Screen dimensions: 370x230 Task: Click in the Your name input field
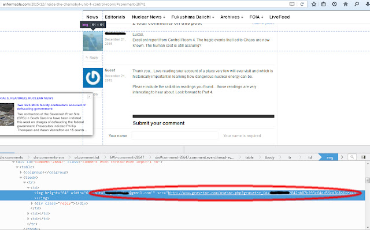(175, 135)
